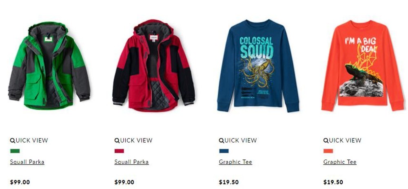The height and width of the screenshot is (189, 408).
Task: View the red and black parka image
Action: pos(153,66)
